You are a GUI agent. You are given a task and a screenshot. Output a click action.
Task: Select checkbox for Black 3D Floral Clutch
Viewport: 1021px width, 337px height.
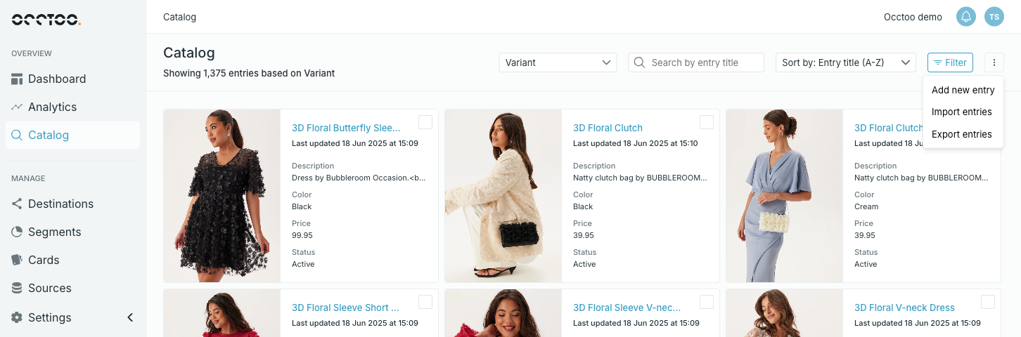click(x=707, y=122)
